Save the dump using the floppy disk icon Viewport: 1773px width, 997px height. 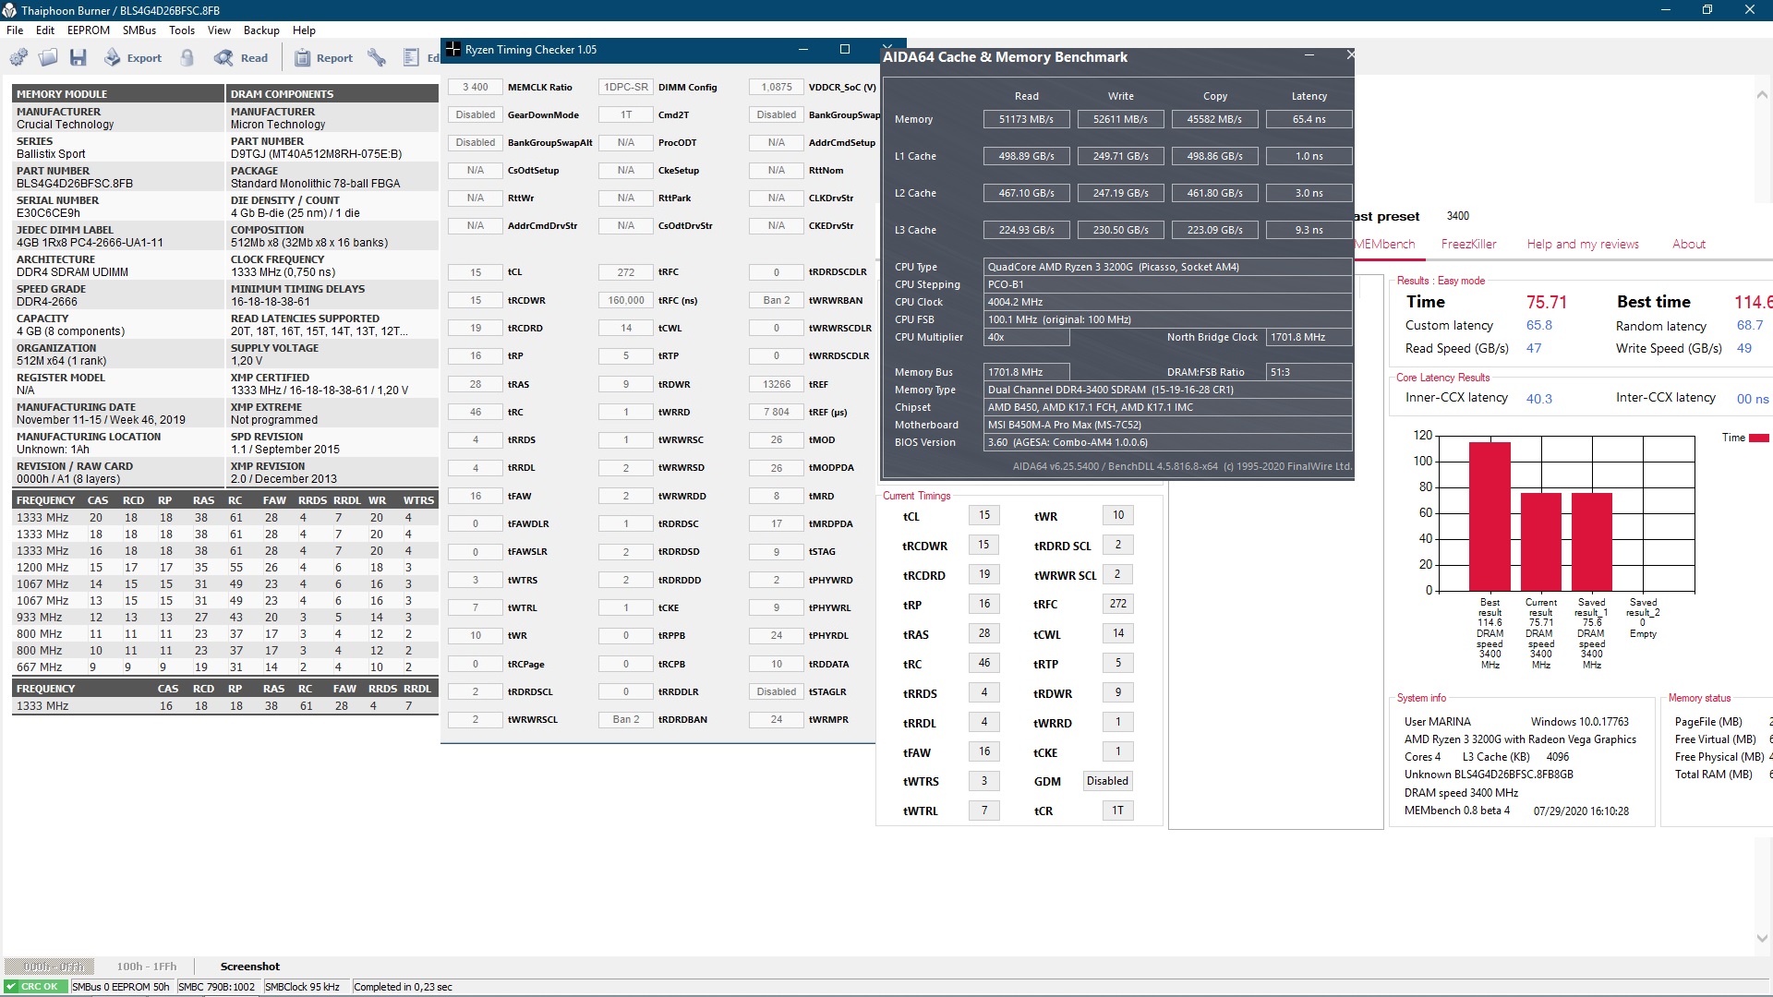[78, 58]
